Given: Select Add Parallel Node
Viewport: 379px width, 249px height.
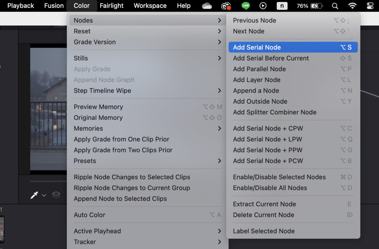Looking at the screenshot, I should click(x=259, y=69).
